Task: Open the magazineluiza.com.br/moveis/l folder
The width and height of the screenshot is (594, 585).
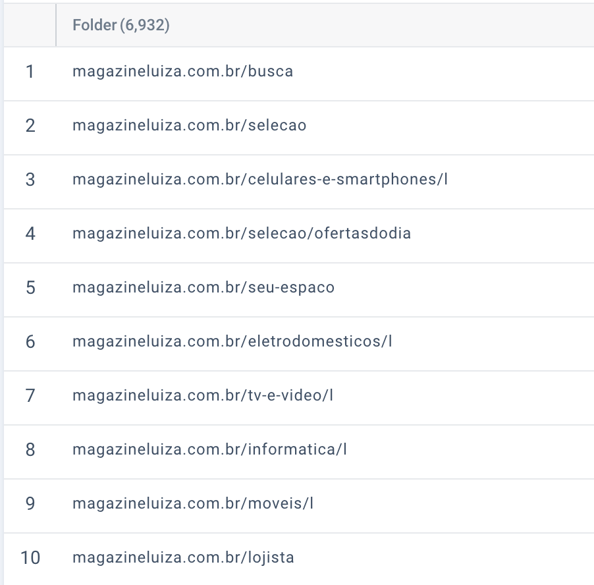Action: click(x=193, y=503)
